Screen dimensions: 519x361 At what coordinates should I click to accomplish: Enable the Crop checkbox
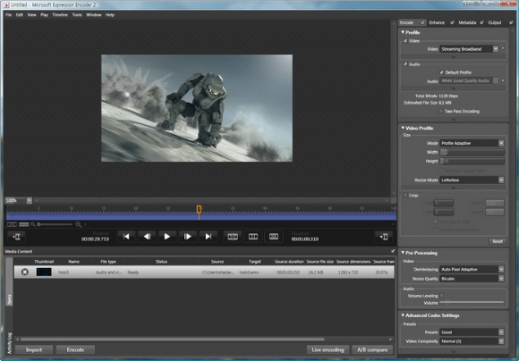[405, 195]
